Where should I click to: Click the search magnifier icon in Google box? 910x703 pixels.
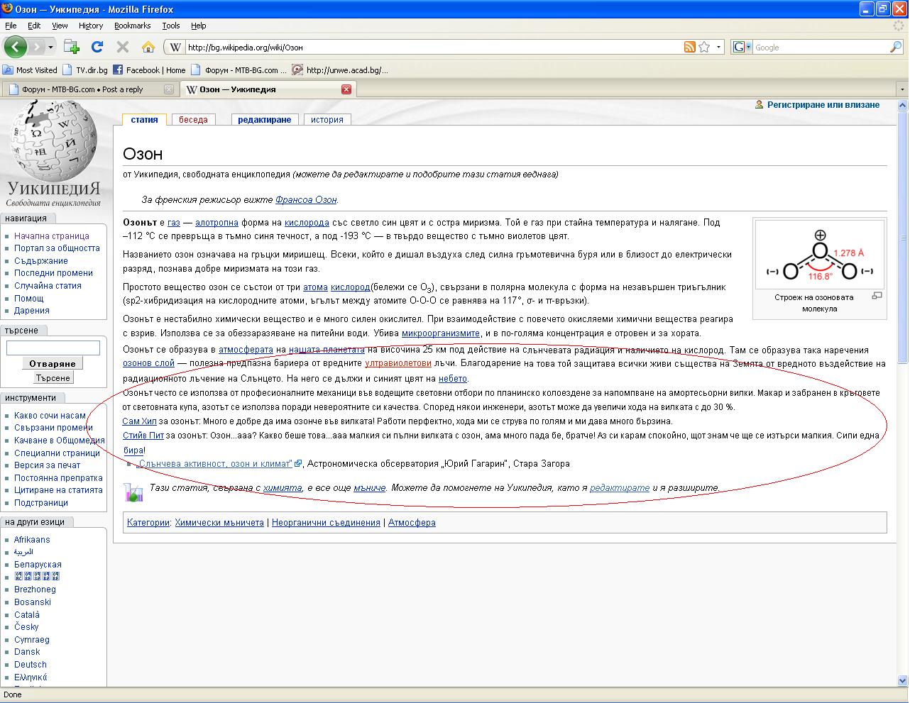(x=896, y=48)
